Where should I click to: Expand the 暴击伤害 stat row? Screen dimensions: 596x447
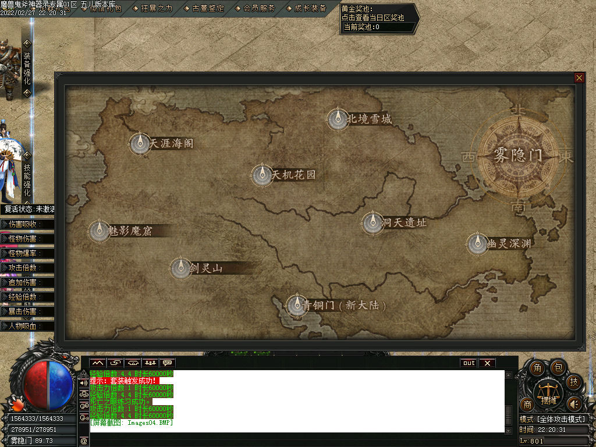pyautogui.click(x=27, y=311)
